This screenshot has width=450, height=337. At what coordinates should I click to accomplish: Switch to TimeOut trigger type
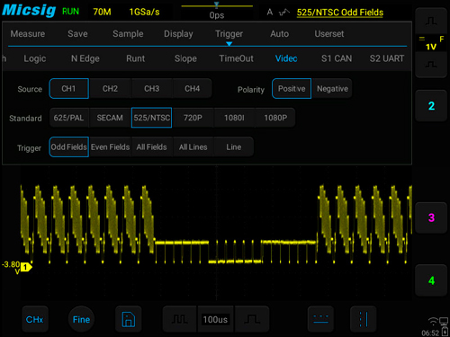point(236,58)
